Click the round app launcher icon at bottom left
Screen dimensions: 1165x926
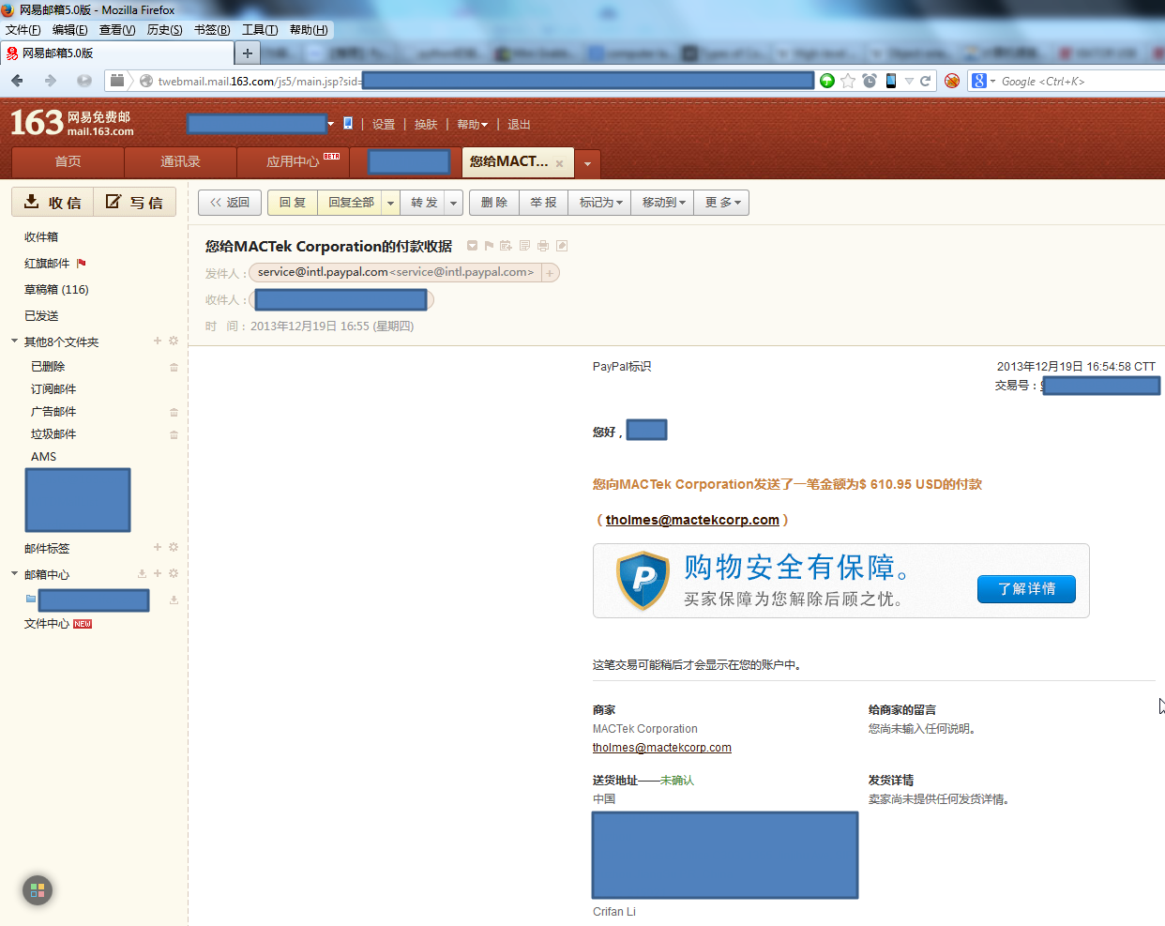[38, 890]
